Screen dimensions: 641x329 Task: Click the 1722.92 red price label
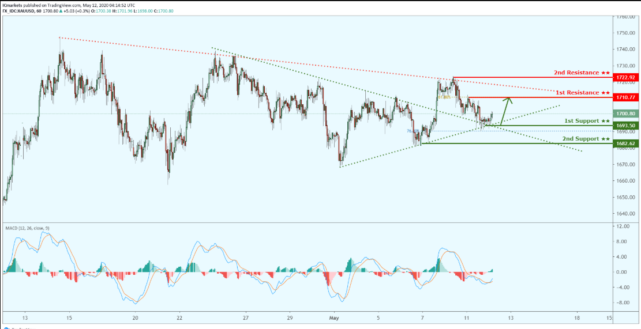[x=625, y=77]
